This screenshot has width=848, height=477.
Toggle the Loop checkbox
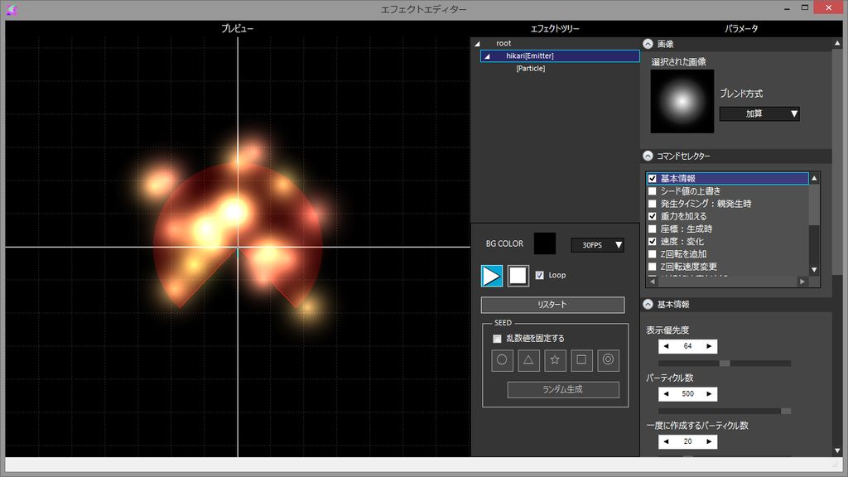[x=540, y=275]
